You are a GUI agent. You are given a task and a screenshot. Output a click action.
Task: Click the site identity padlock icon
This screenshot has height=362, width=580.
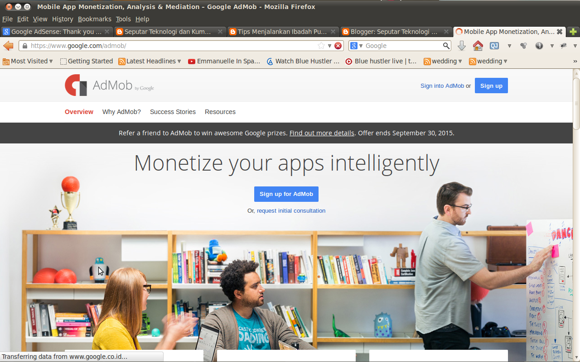25,46
